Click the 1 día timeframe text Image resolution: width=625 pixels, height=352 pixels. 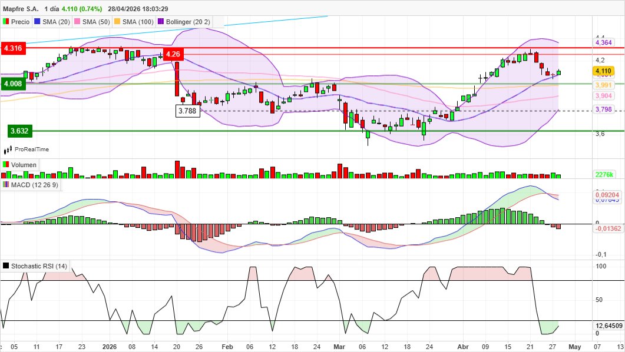tap(51, 9)
